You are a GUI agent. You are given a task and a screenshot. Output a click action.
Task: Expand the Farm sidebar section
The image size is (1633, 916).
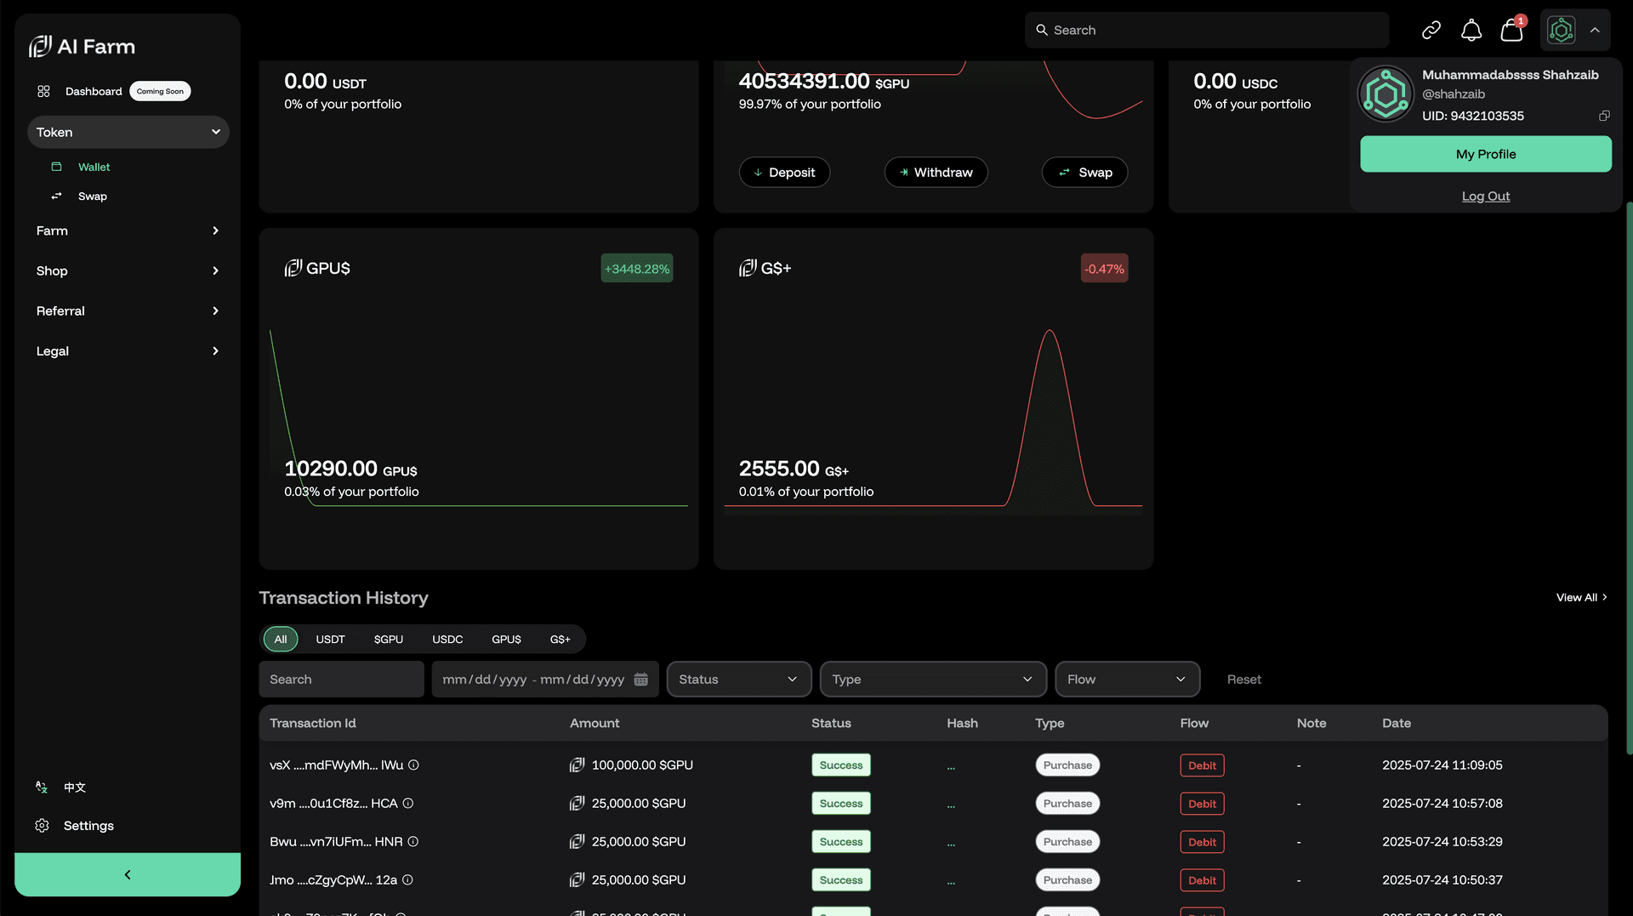pos(128,230)
